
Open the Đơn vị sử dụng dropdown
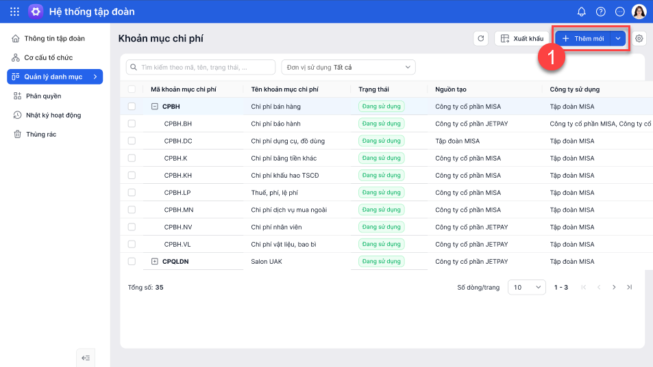(x=348, y=67)
